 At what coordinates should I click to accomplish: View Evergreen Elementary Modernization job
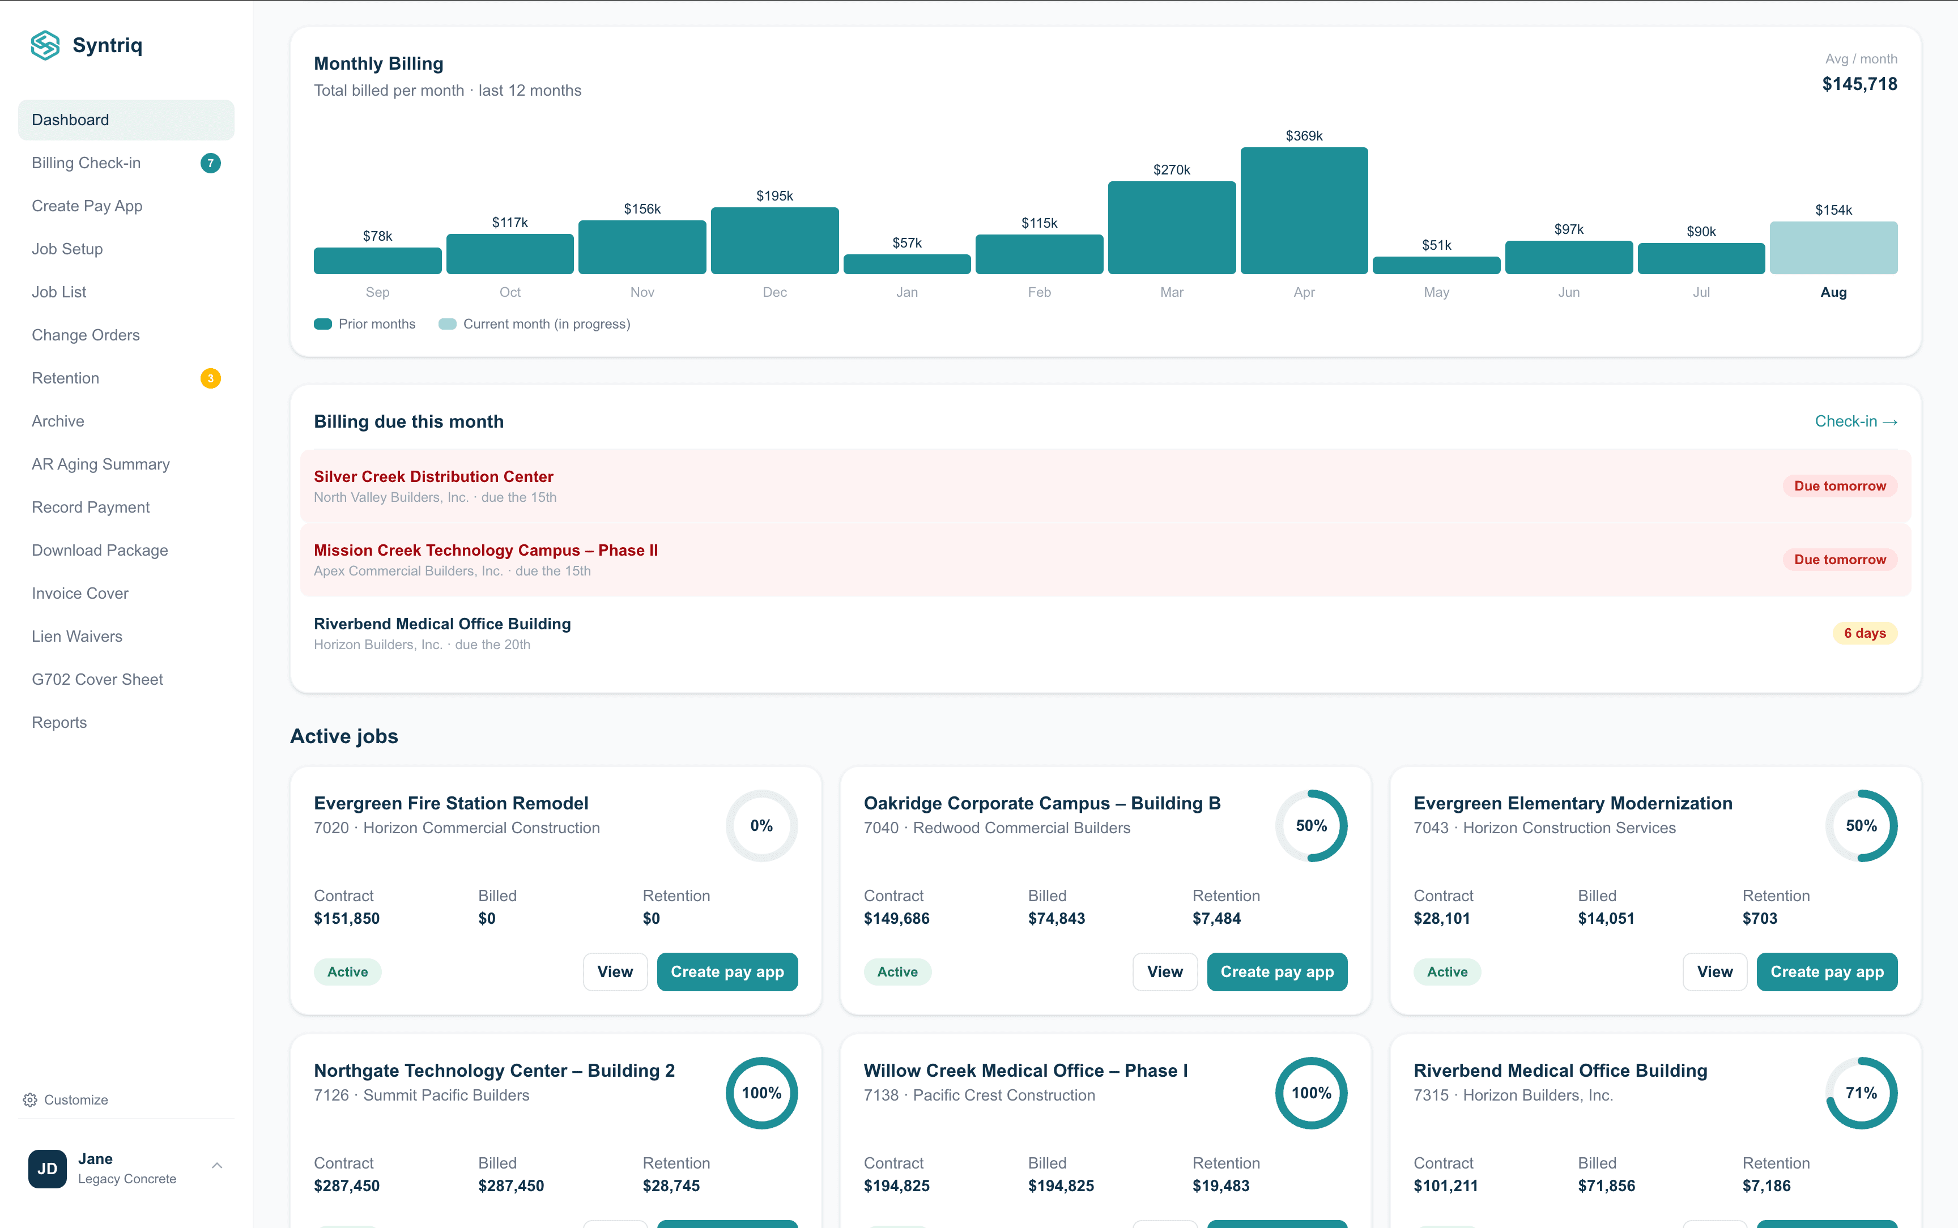coord(1714,972)
